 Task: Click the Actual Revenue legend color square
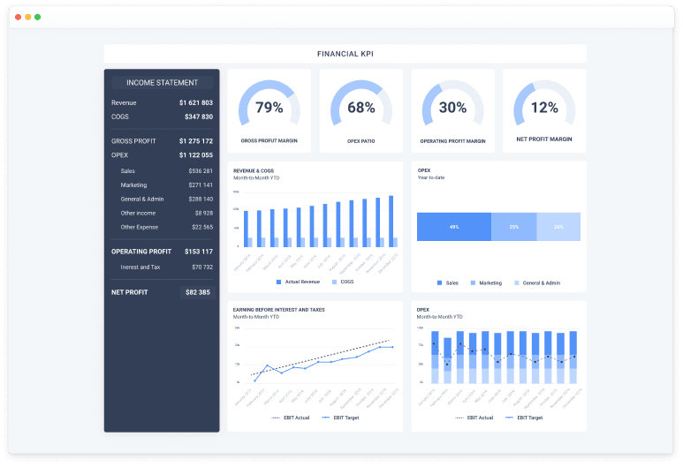[279, 282]
